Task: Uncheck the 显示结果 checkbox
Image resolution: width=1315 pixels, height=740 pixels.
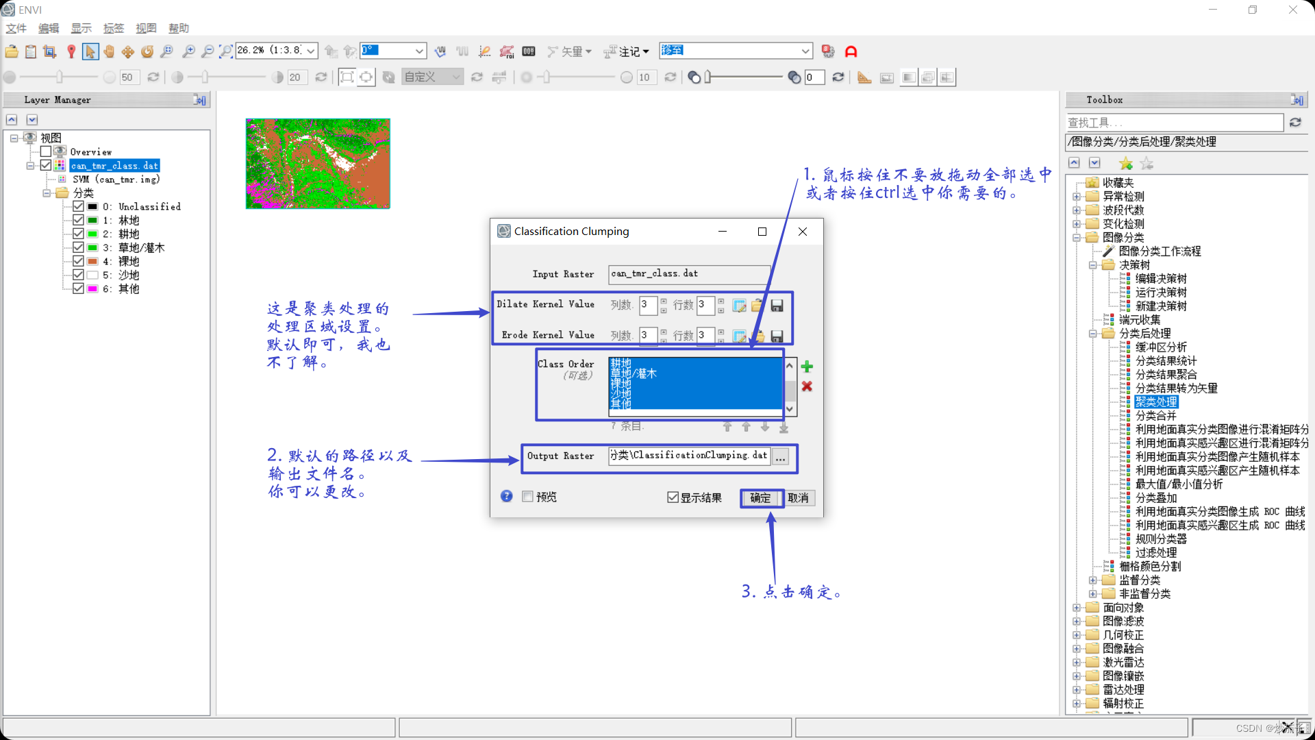Action: coord(673,497)
